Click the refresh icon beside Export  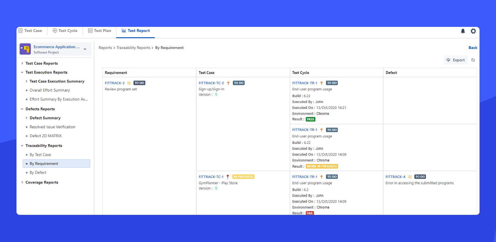[x=473, y=60]
